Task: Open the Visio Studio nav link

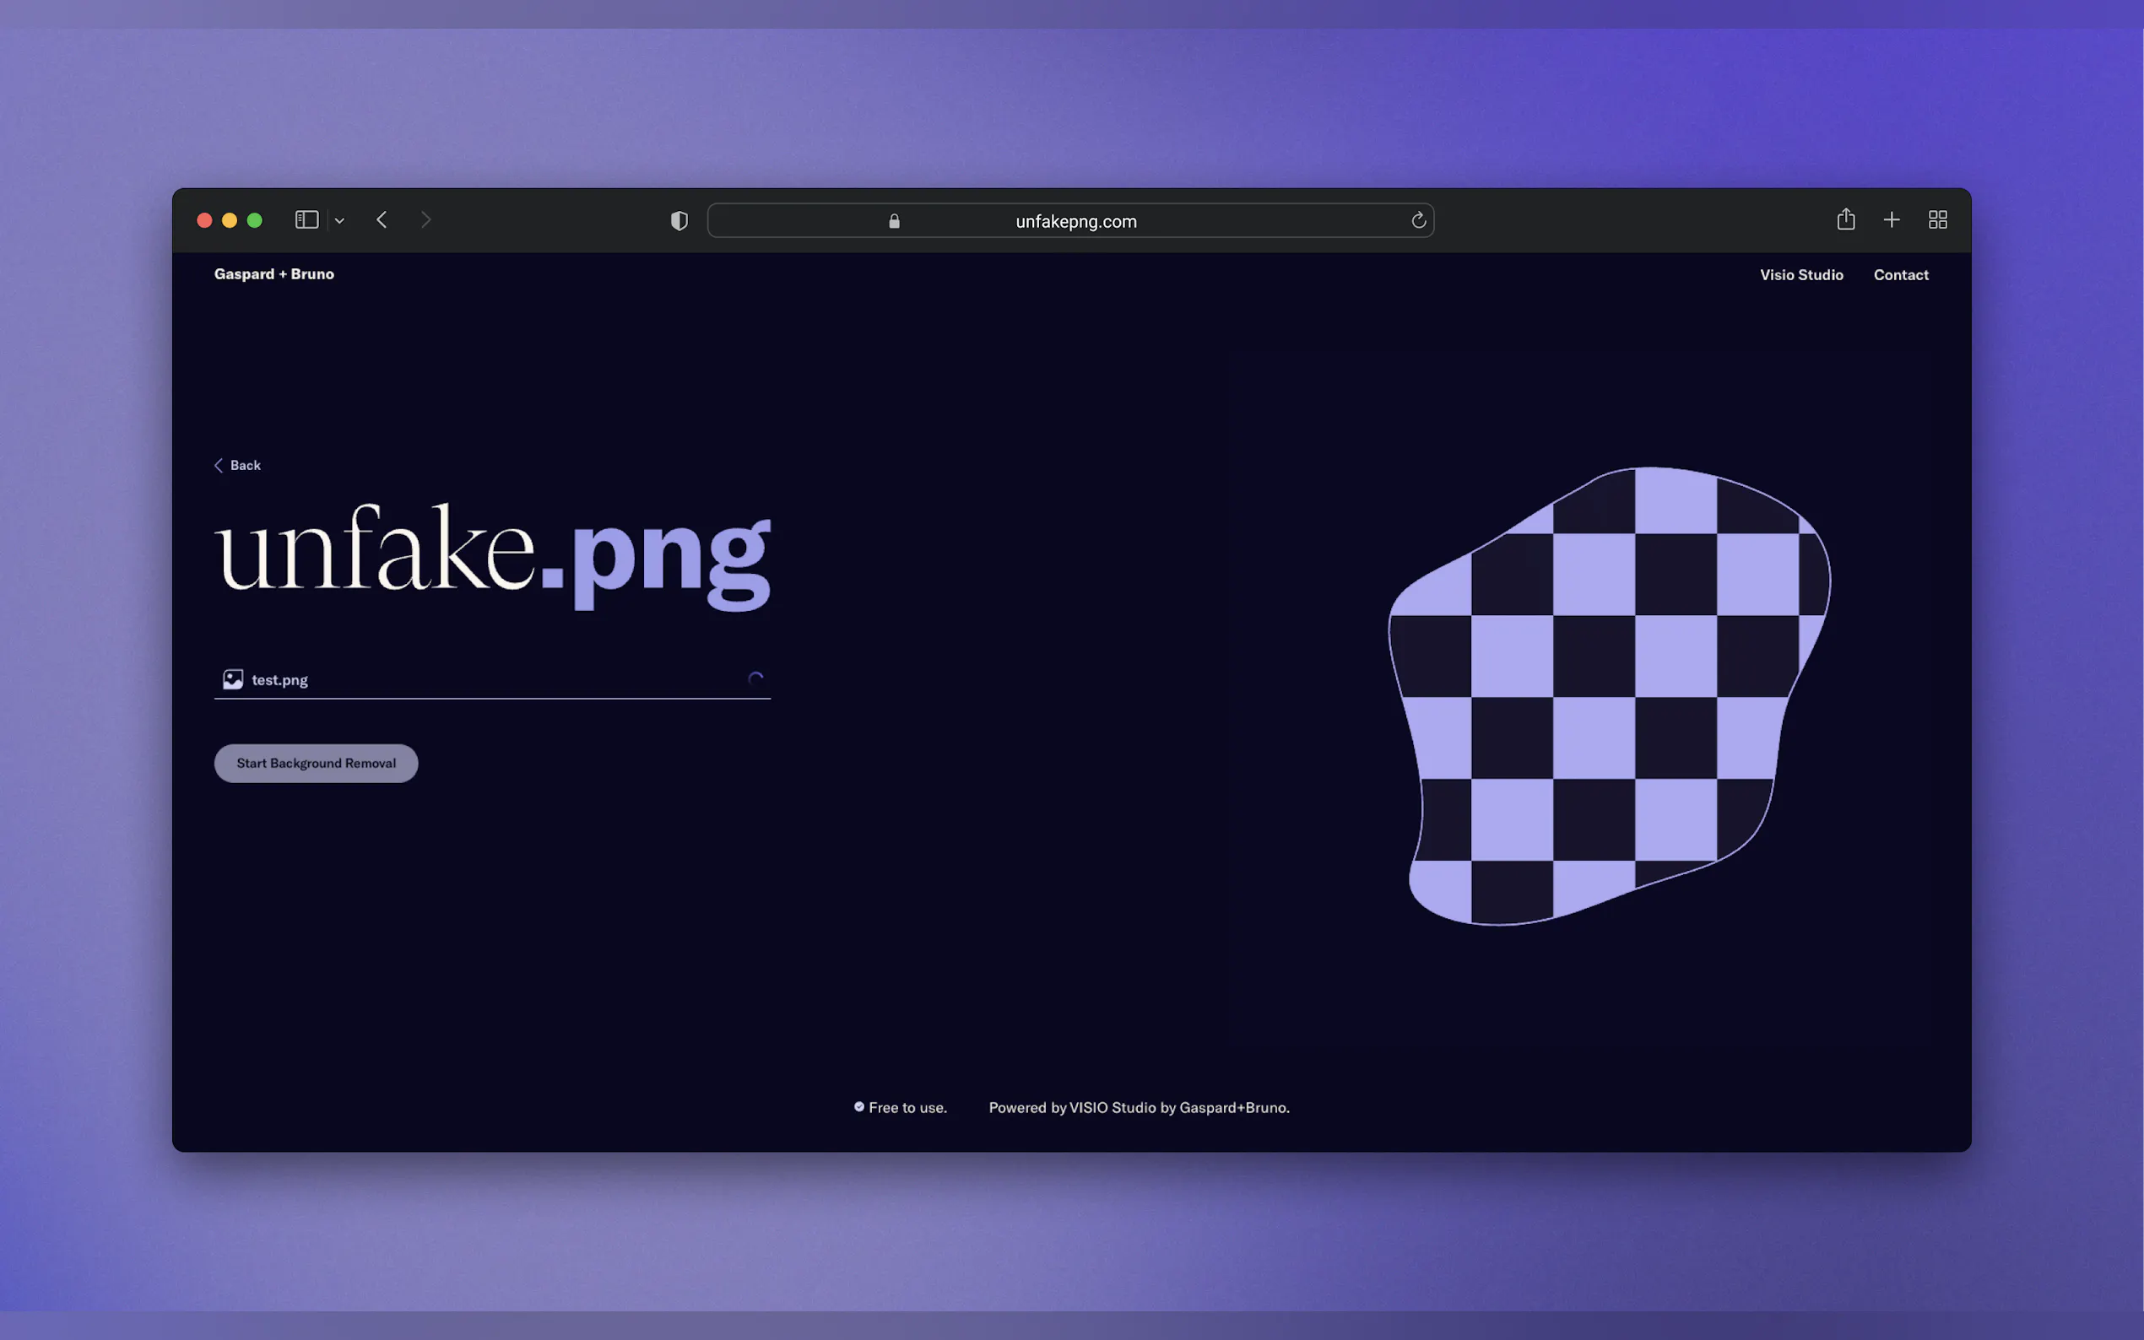Action: (x=1801, y=275)
